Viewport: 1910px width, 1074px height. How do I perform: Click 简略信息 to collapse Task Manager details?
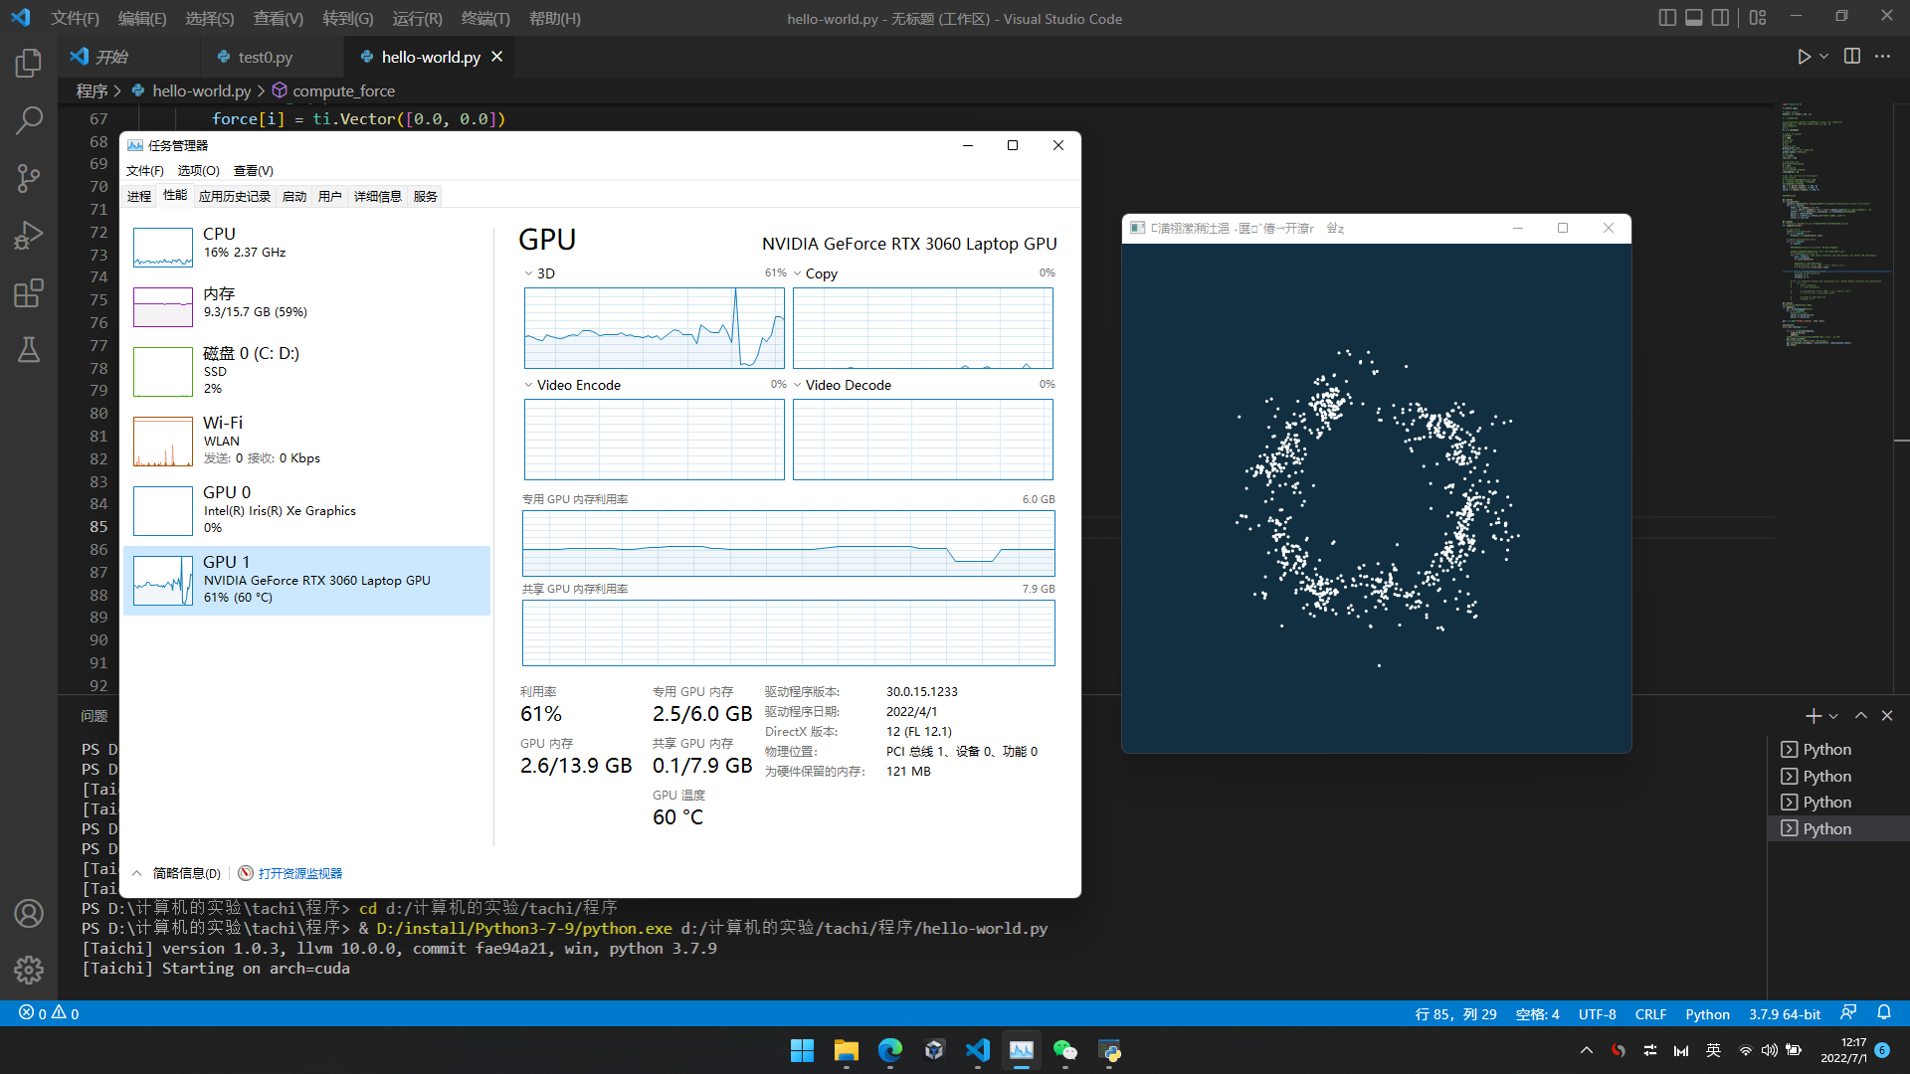[x=186, y=873]
